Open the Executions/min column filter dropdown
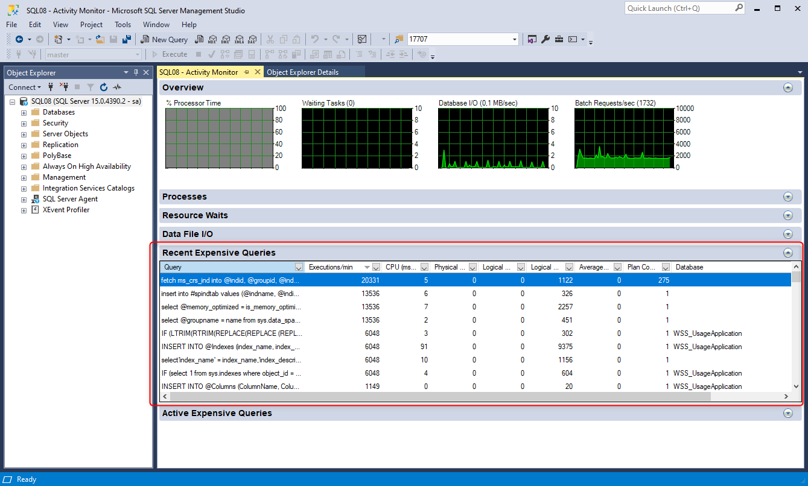The height and width of the screenshot is (486, 808). (377, 267)
